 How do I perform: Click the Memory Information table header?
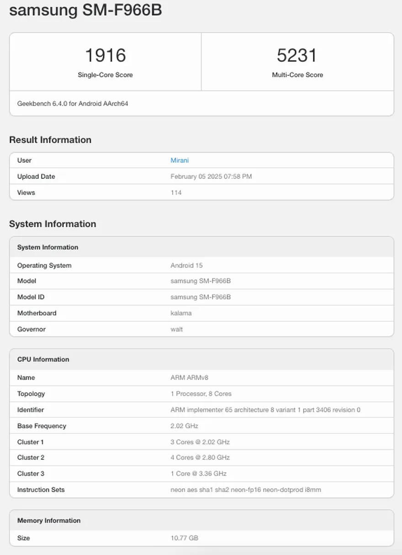201,520
